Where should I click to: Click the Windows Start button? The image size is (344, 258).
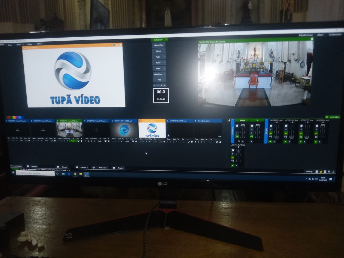pos(13,173)
